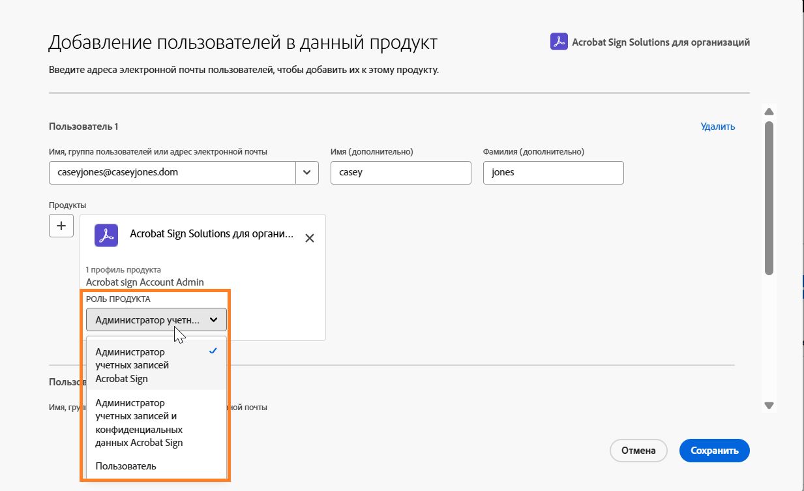Click the Acrobat Sign icon on the product card

[x=106, y=235]
